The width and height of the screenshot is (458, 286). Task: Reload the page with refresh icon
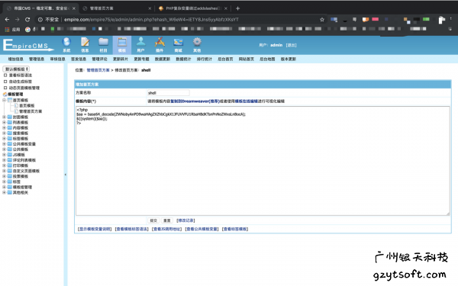coord(27,20)
